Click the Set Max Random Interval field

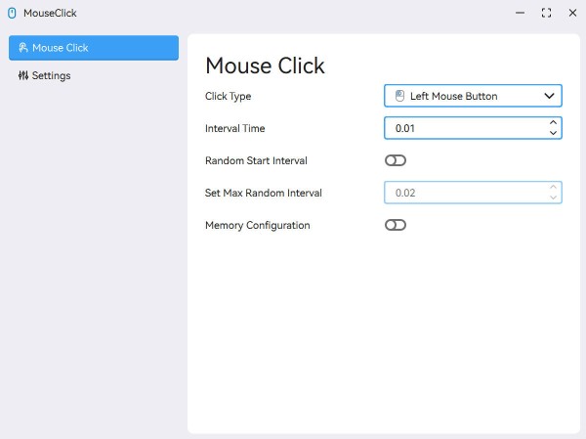(x=464, y=193)
